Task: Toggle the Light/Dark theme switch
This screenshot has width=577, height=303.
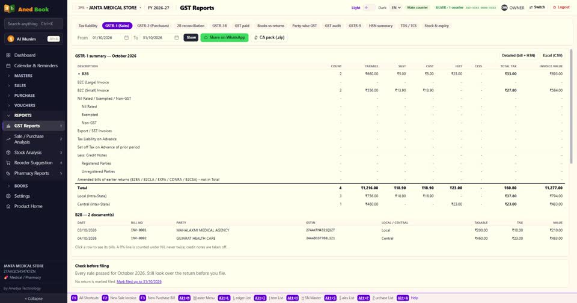Action: coord(368,7)
